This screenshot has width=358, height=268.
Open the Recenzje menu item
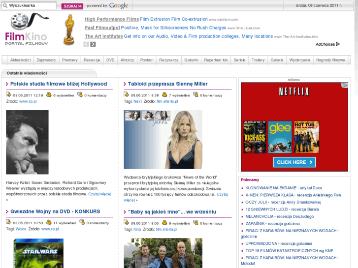click(92, 60)
